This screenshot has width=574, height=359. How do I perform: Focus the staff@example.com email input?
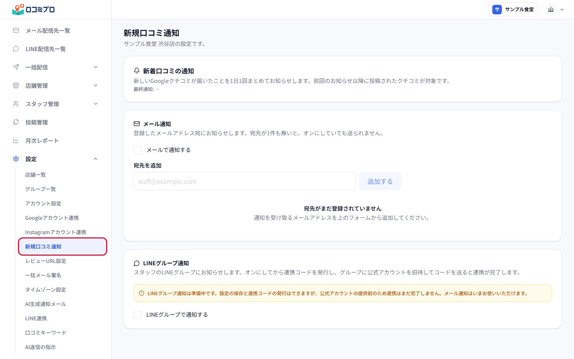tap(245, 181)
